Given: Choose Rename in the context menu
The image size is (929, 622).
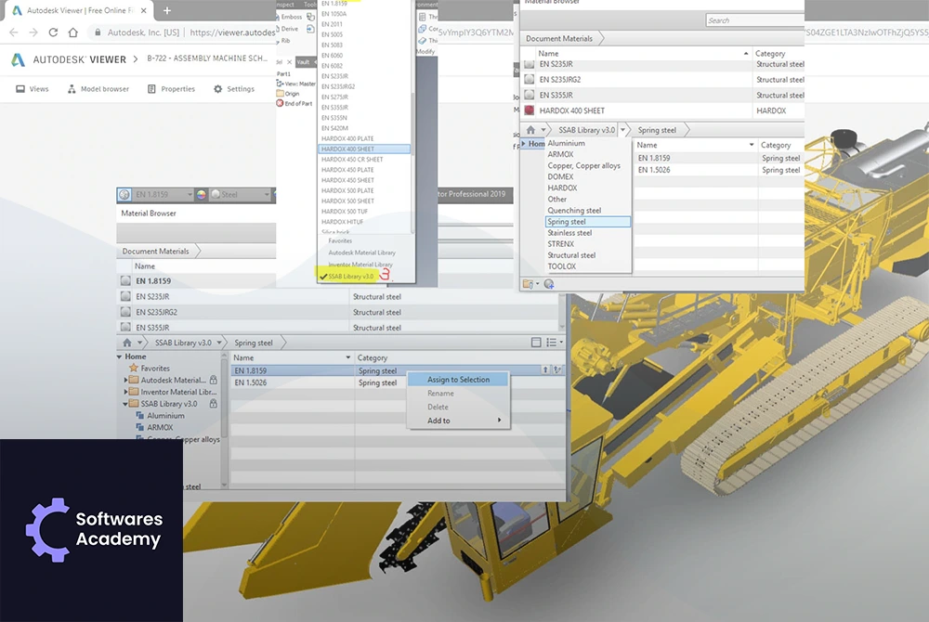Looking at the screenshot, I should click(440, 393).
